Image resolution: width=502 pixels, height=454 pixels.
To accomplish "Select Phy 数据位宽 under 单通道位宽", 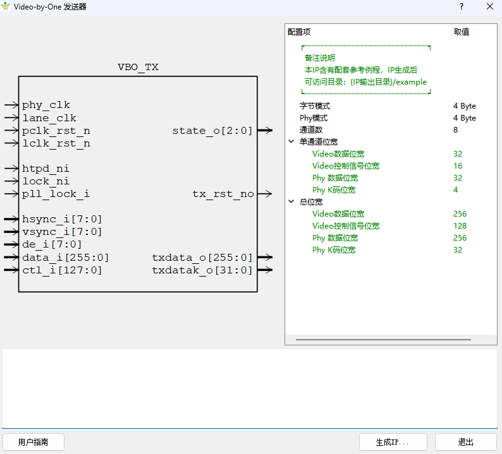I will [335, 178].
